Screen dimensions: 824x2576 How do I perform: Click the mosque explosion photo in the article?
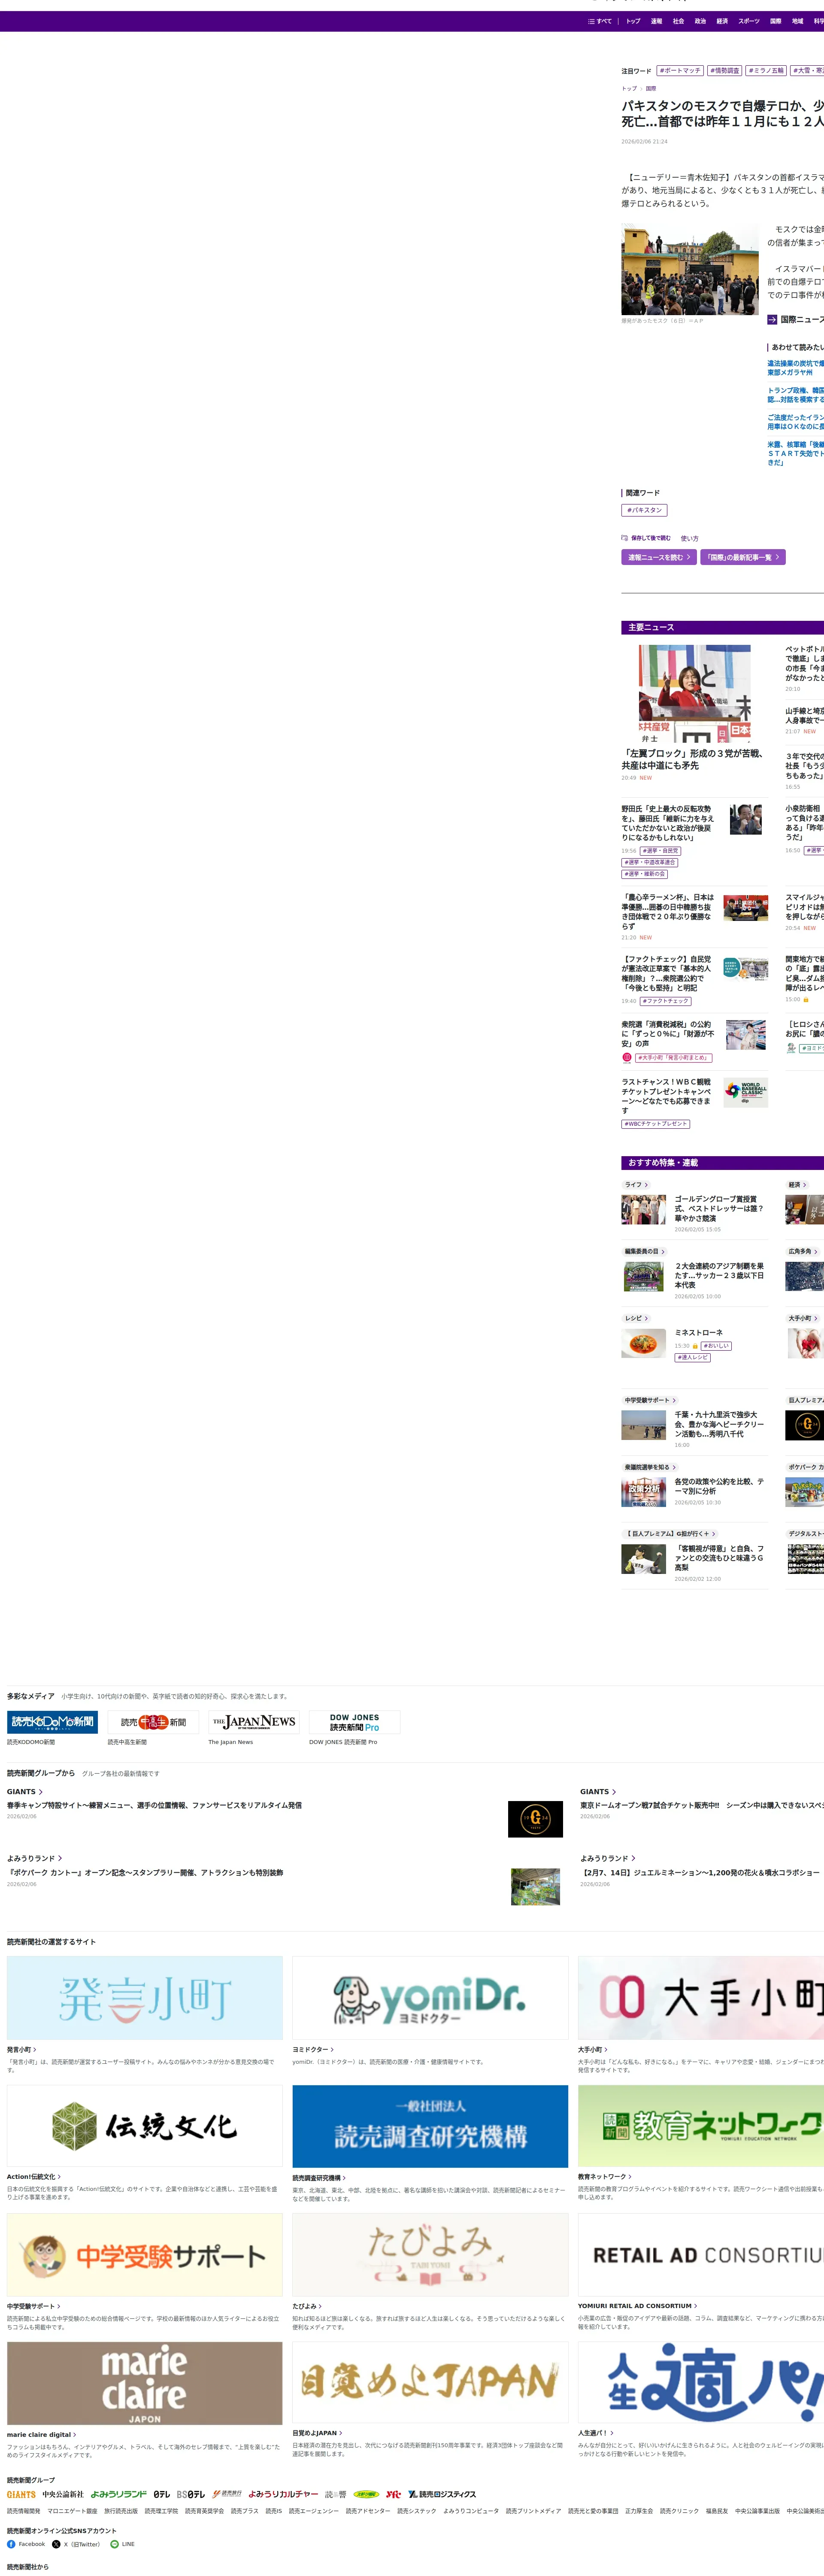coord(690,270)
